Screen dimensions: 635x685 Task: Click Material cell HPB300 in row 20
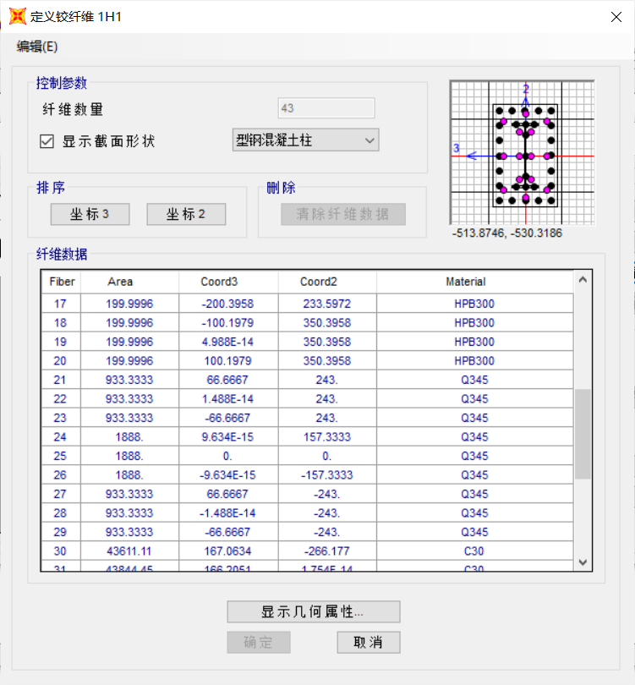click(x=475, y=361)
